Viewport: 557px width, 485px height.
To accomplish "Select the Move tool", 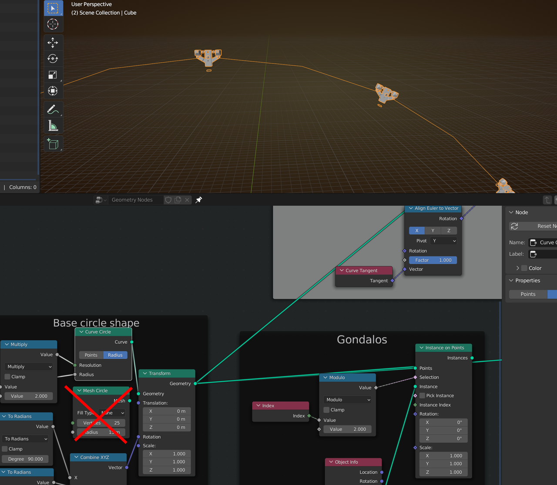I will pos(53,43).
